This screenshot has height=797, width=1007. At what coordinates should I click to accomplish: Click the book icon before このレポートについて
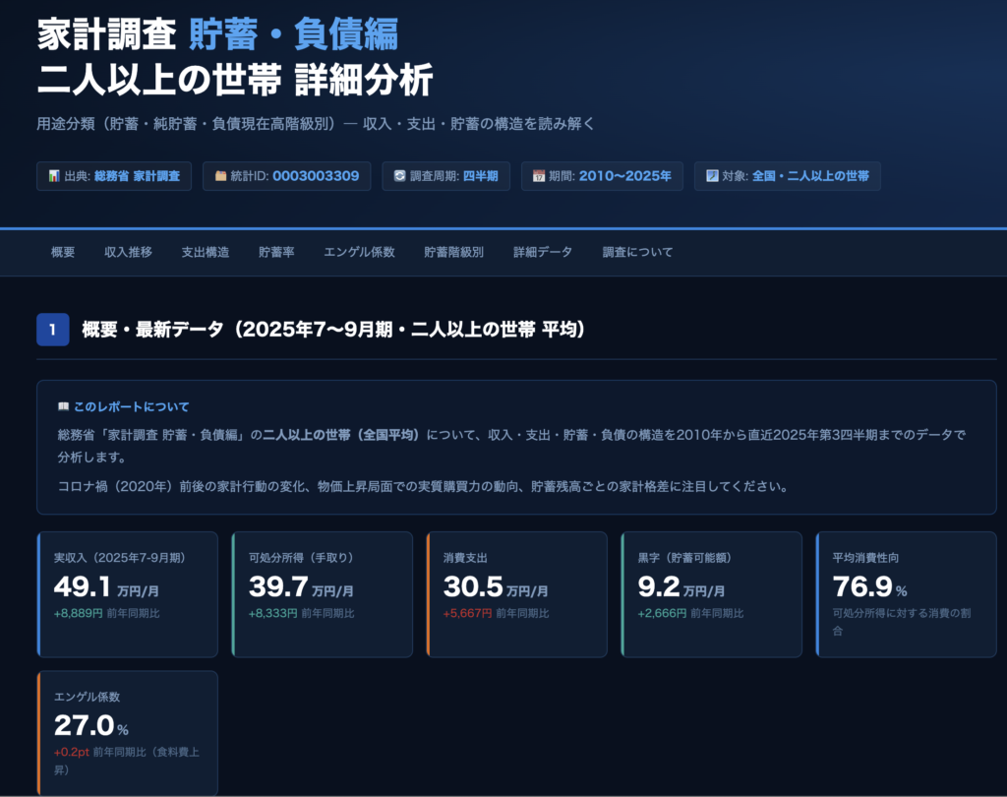point(63,406)
